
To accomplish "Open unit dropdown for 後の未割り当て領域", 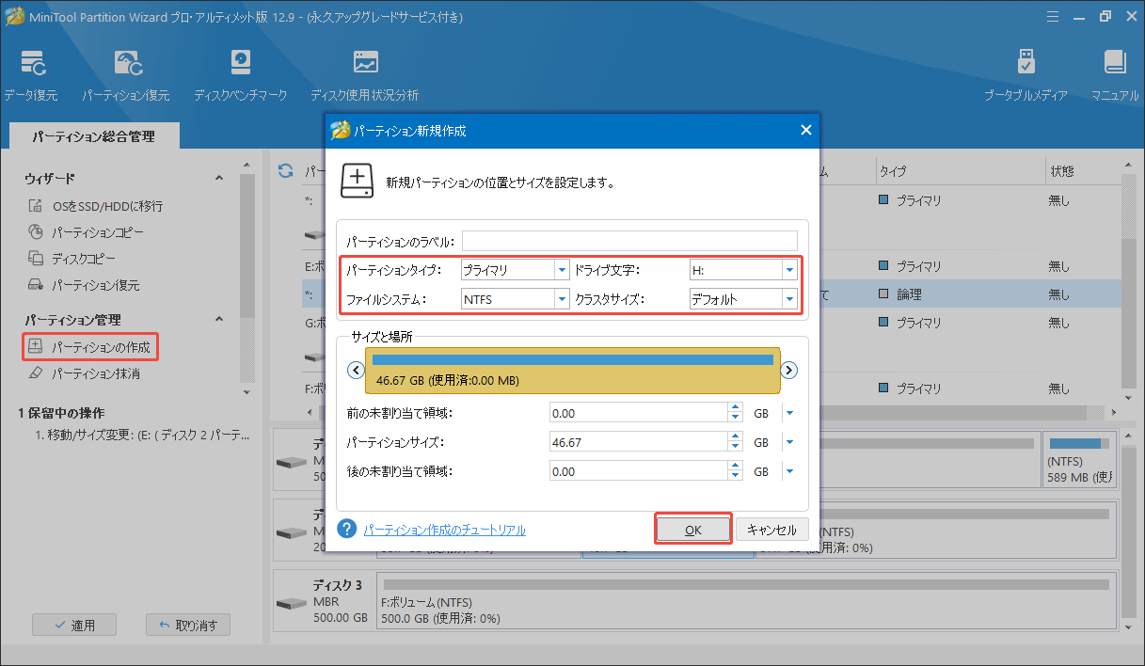I will tap(789, 471).
